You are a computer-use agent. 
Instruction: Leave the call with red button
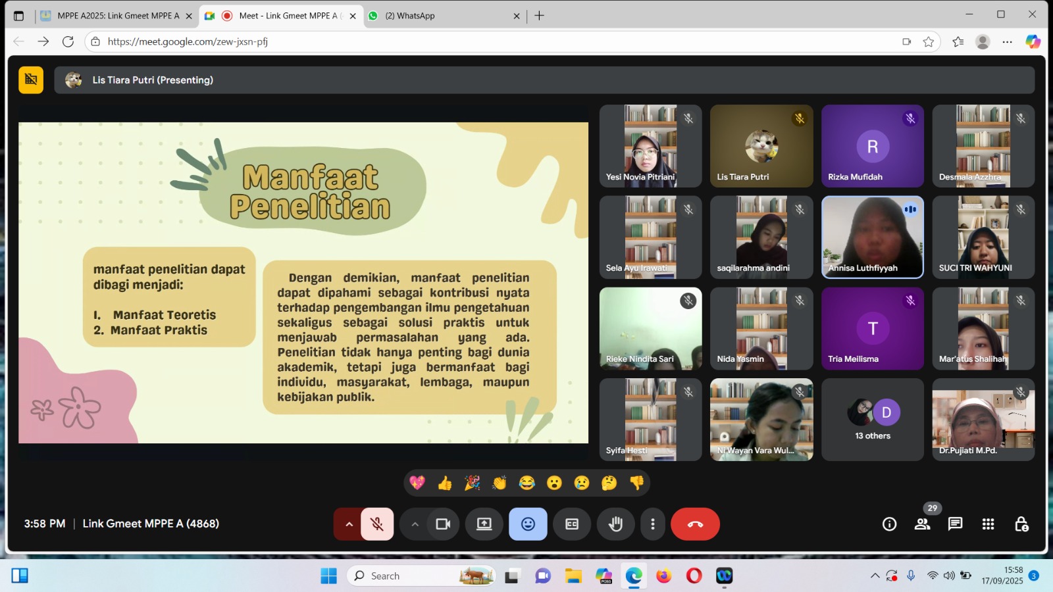695,524
